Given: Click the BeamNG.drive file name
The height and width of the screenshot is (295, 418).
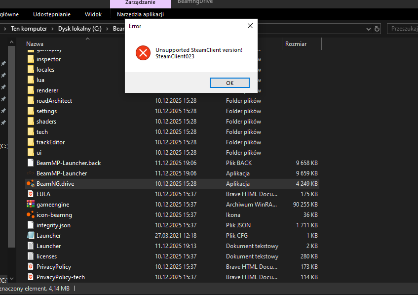Looking at the screenshot, I should point(55,184).
